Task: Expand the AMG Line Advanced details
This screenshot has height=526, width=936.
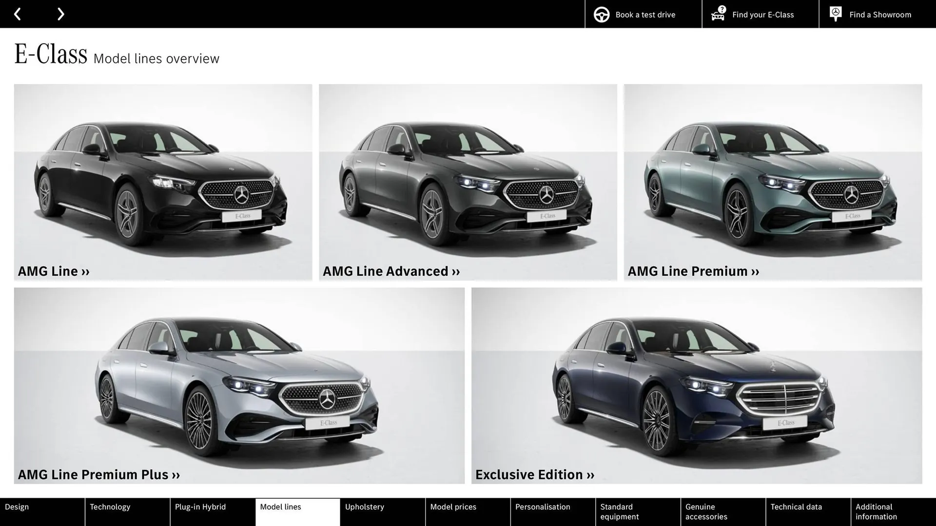Action: (x=390, y=271)
